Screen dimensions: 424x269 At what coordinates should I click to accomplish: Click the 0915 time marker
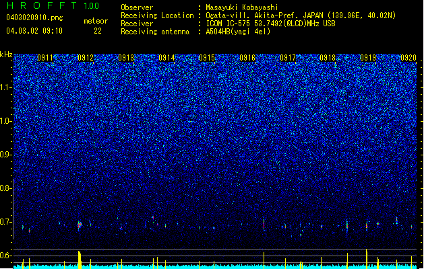[207, 58]
